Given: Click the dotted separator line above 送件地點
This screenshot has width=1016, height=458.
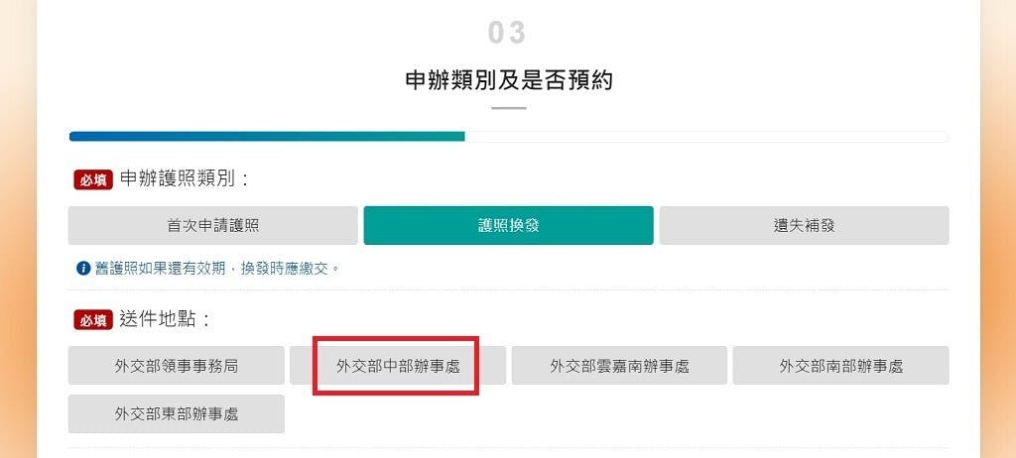Looking at the screenshot, I should click(x=509, y=290).
